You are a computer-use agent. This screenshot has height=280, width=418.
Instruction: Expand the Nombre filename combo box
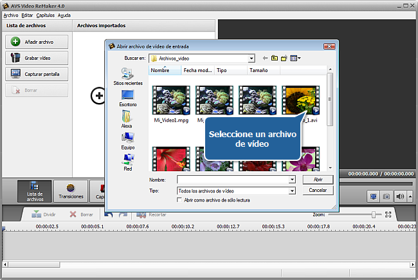tap(292, 180)
